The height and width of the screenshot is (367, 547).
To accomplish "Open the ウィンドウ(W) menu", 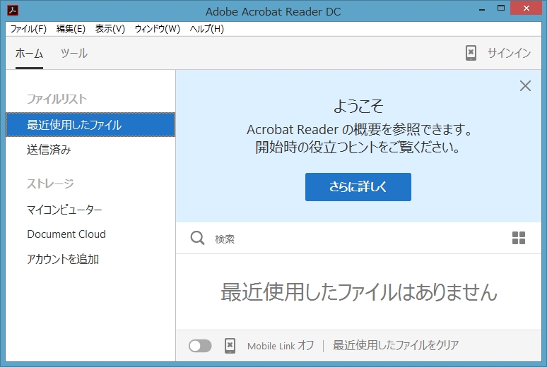I will click(x=158, y=28).
